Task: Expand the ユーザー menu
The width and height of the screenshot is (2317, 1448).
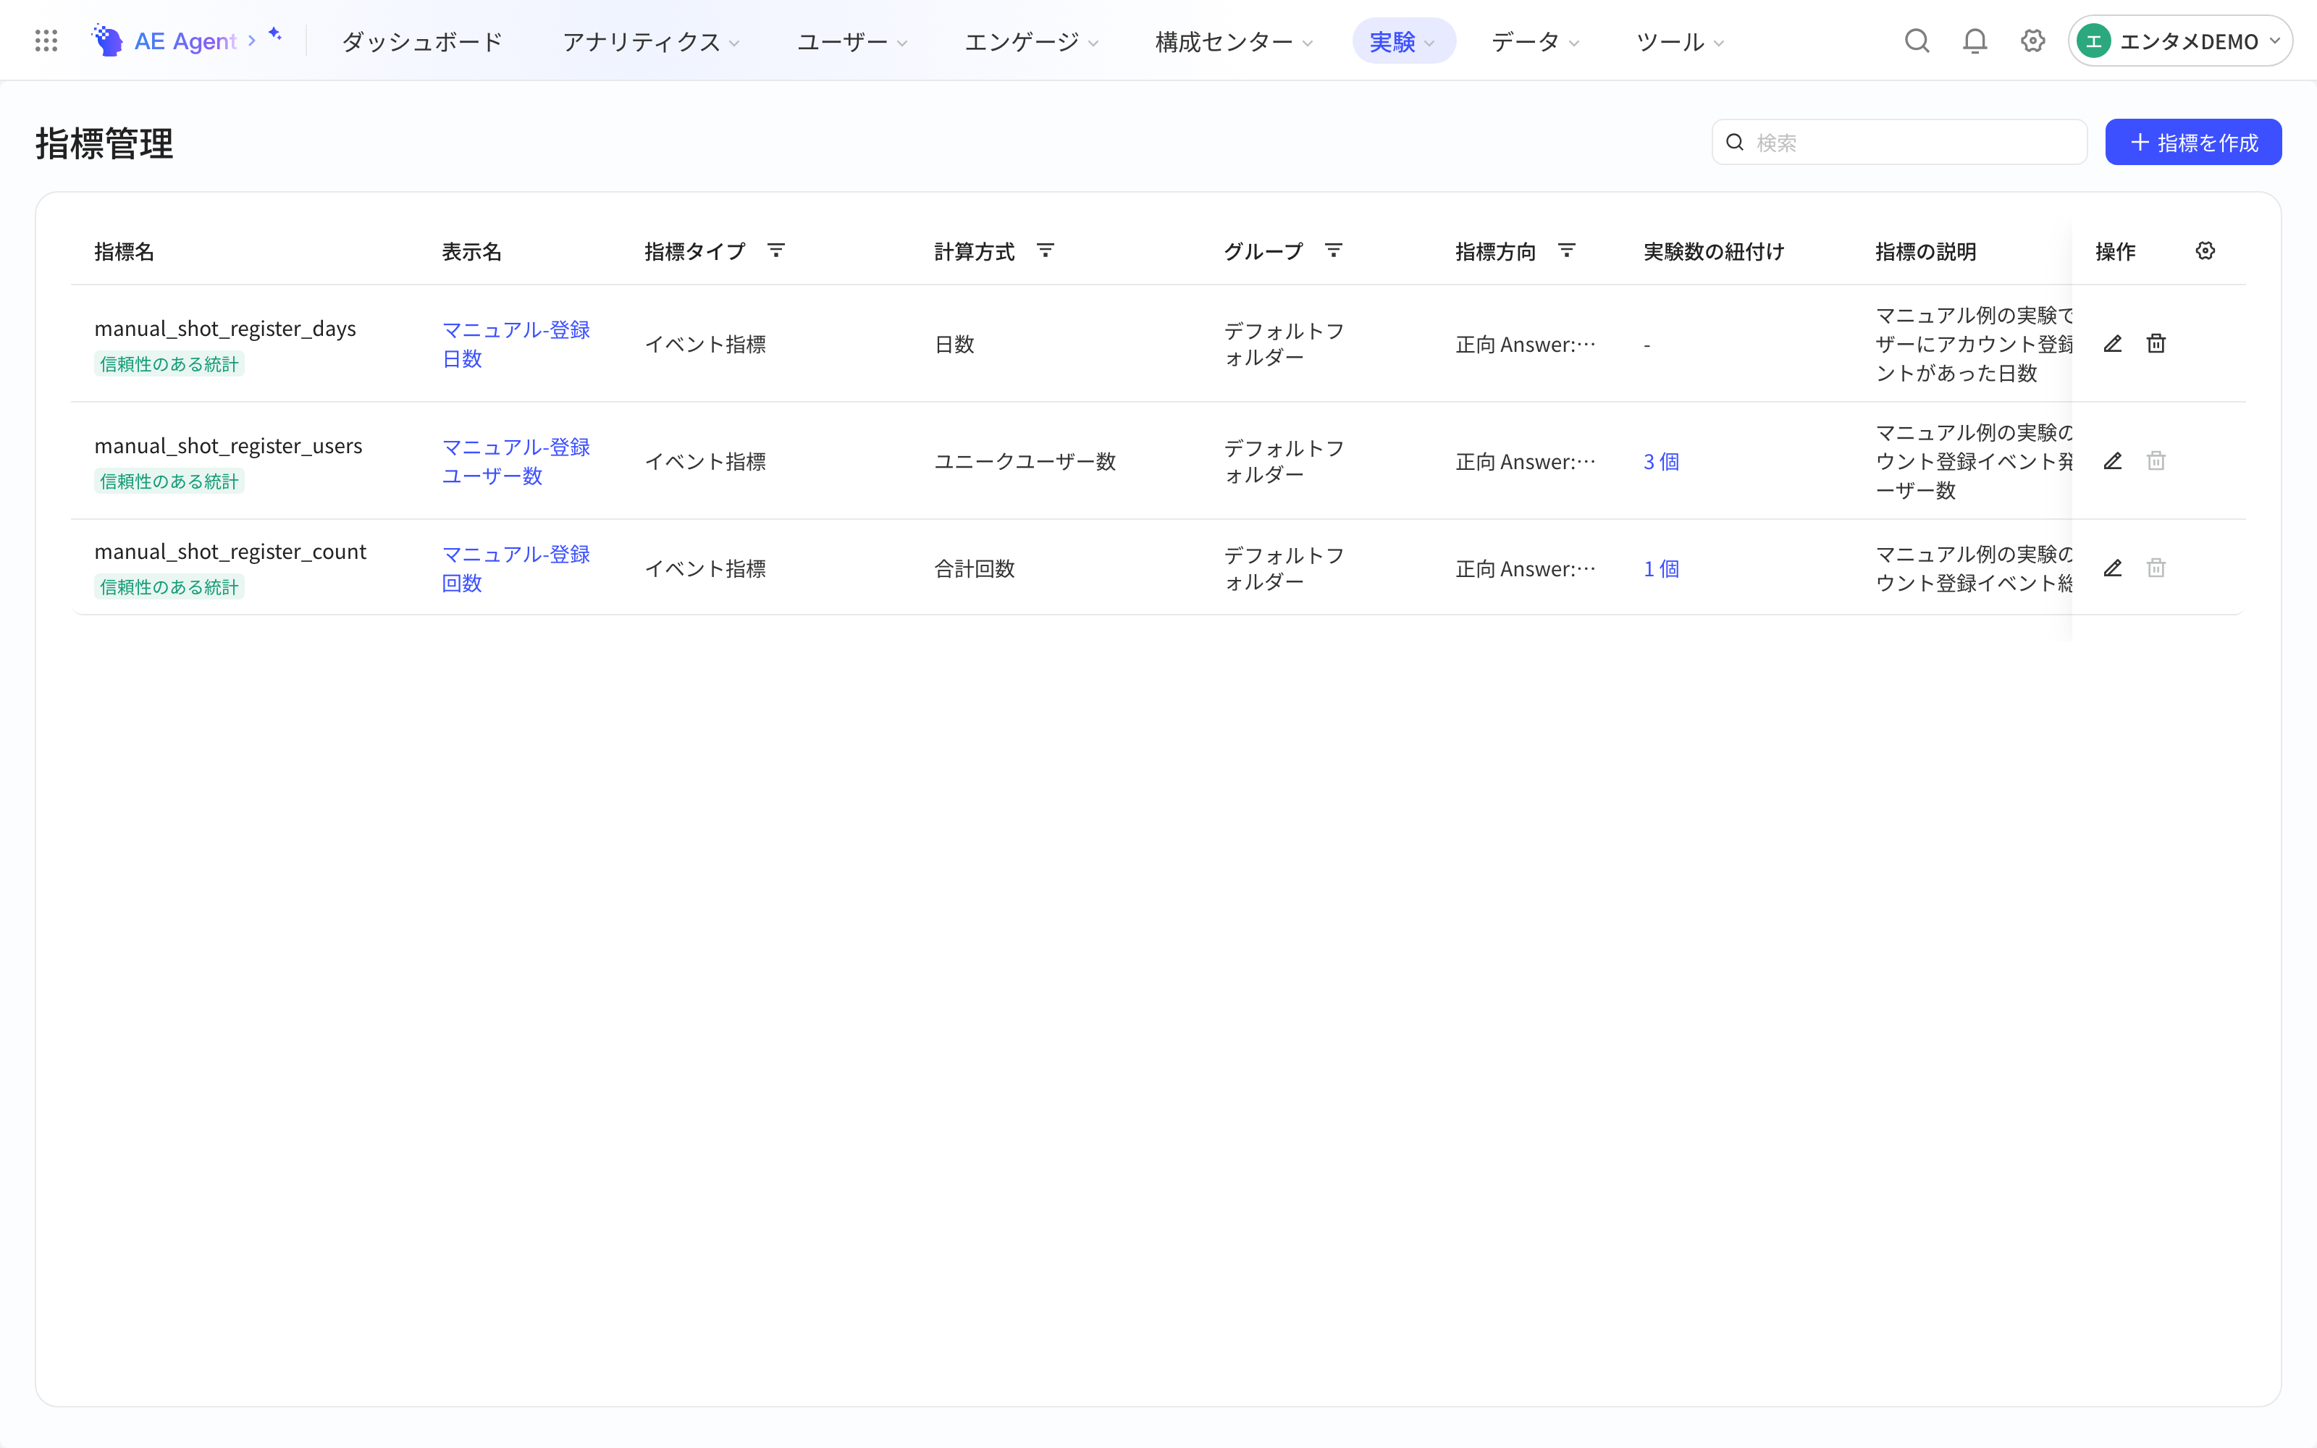Action: [x=852, y=41]
